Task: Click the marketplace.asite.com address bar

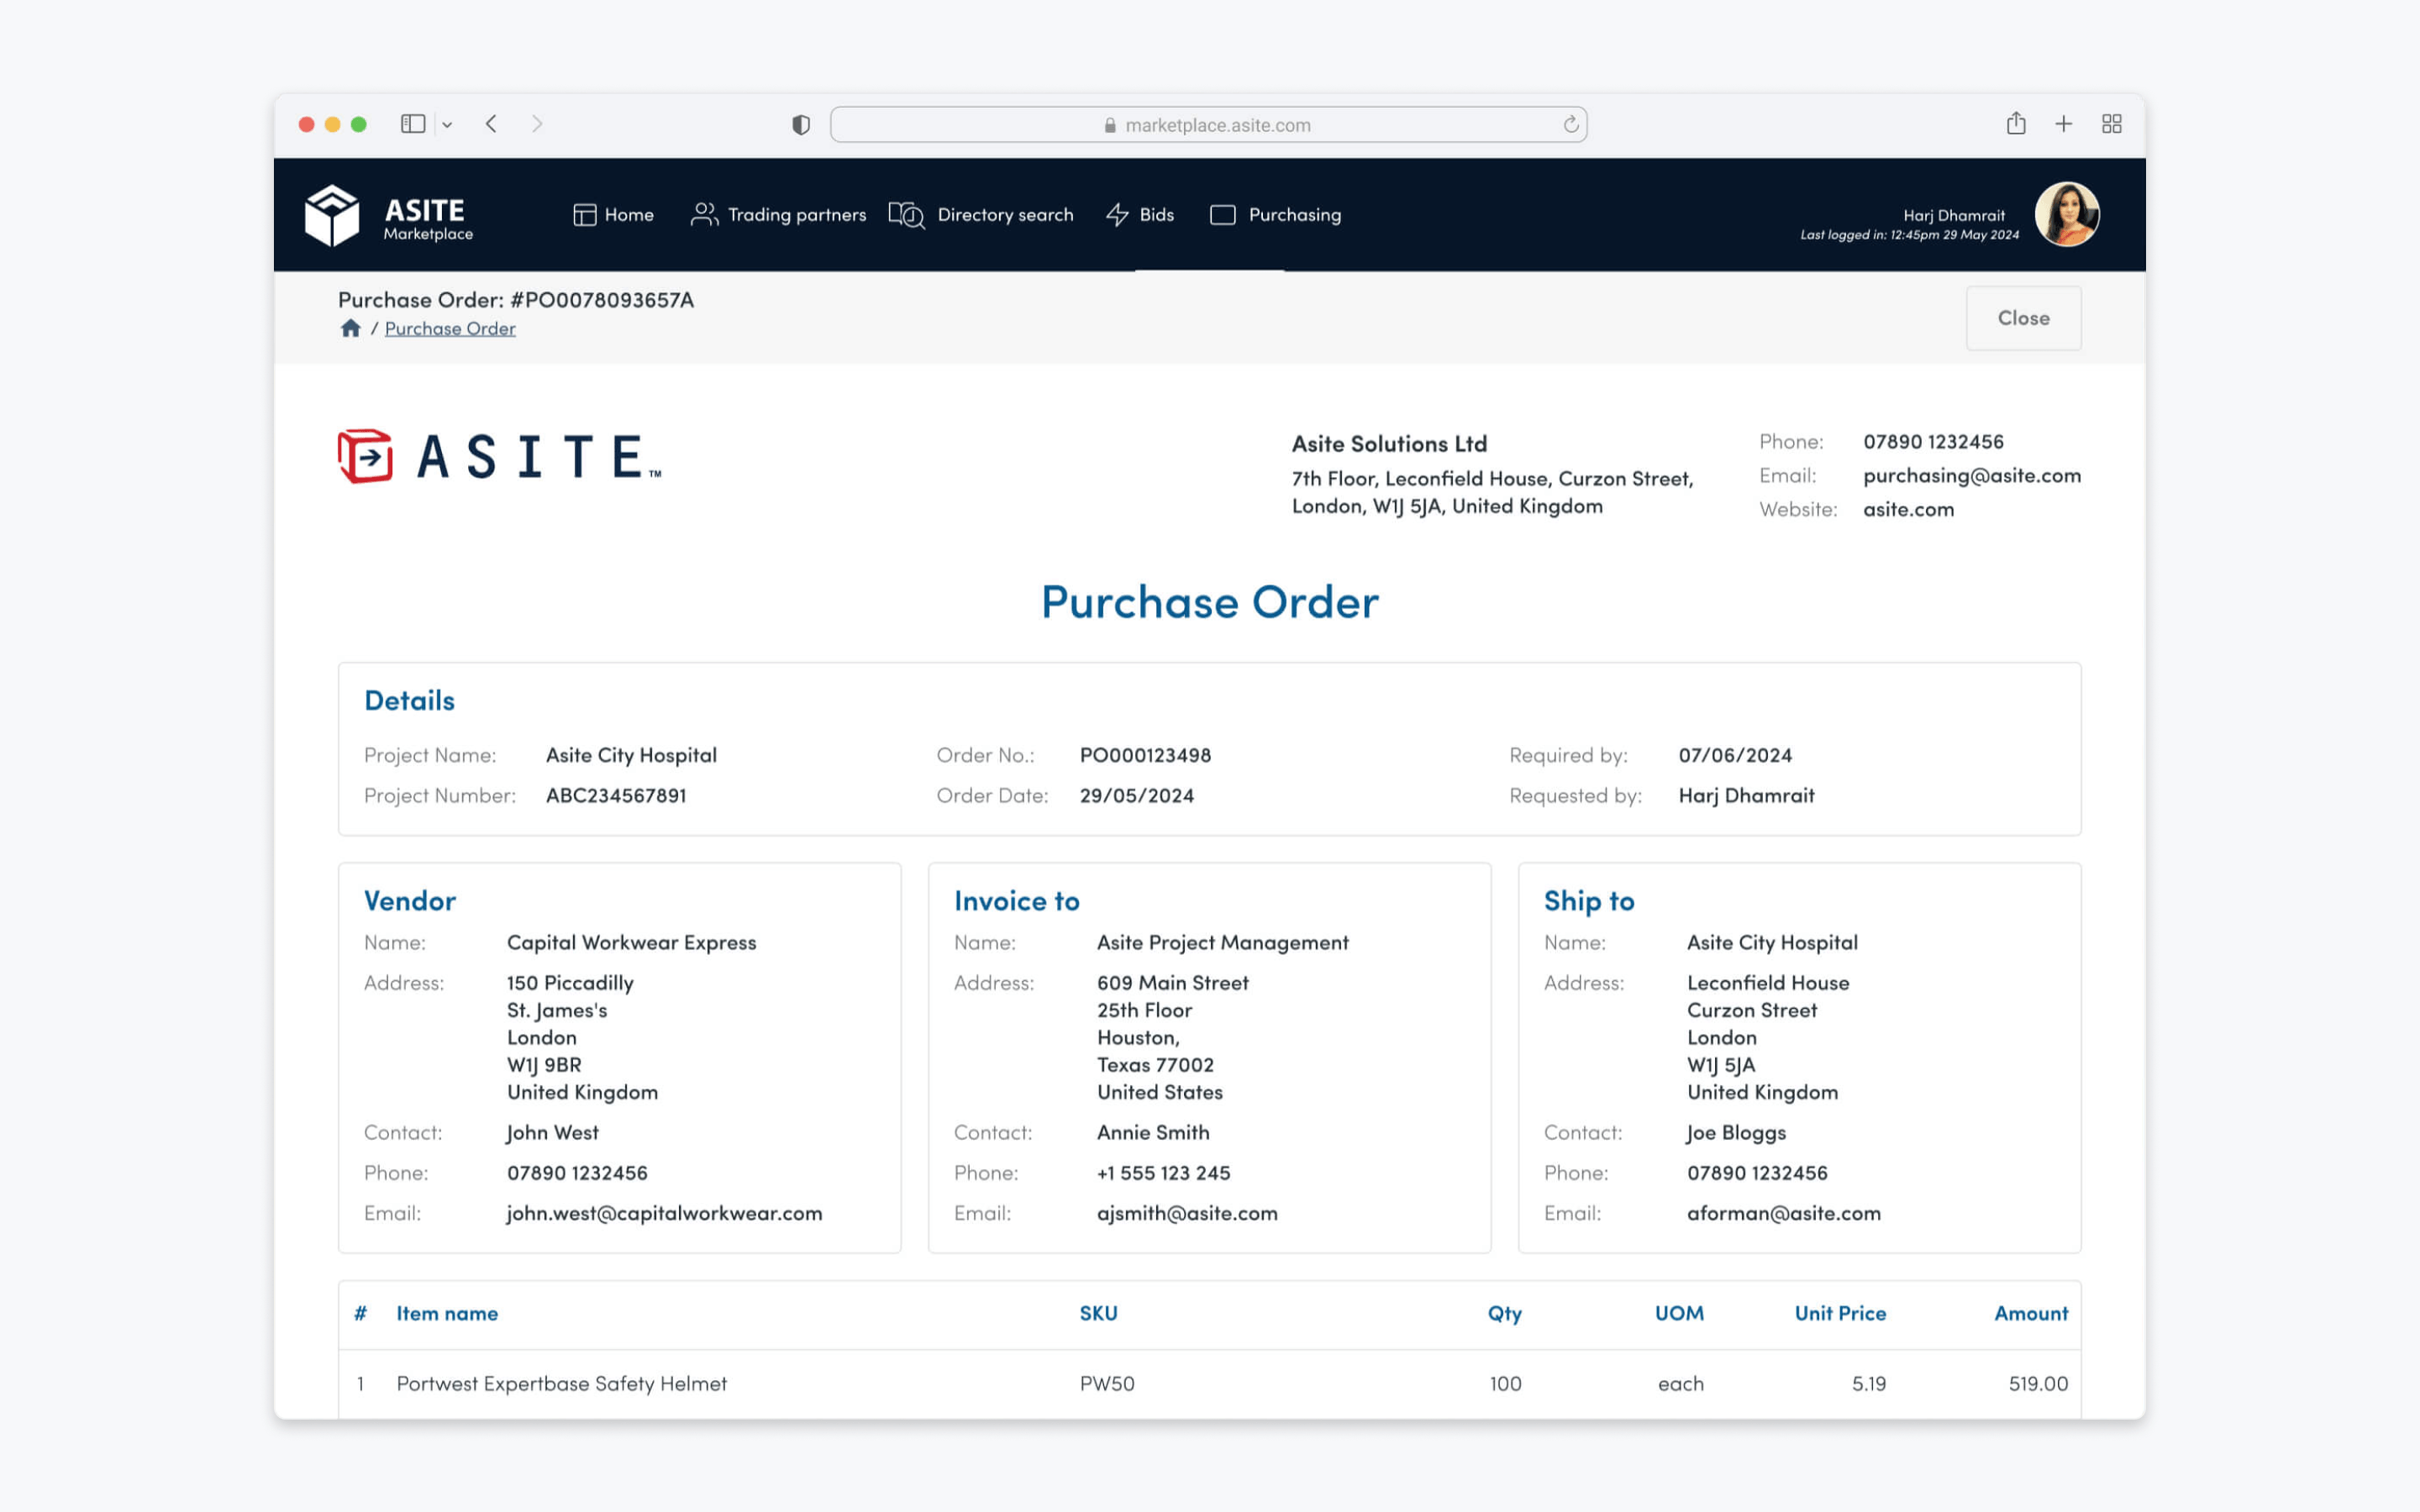Action: tap(1208, 125)
